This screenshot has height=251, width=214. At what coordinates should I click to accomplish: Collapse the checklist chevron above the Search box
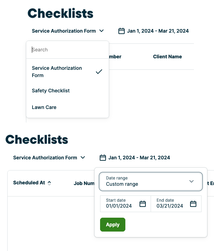click(x=101, y=31)
